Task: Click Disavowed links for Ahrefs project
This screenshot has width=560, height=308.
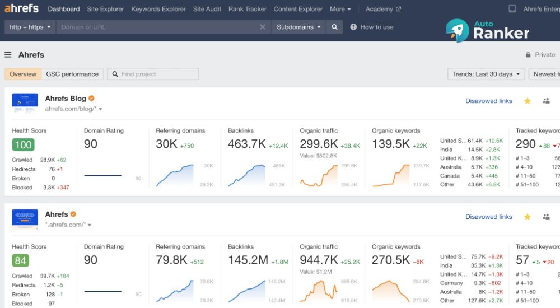Action: click(x=488, y=217)
